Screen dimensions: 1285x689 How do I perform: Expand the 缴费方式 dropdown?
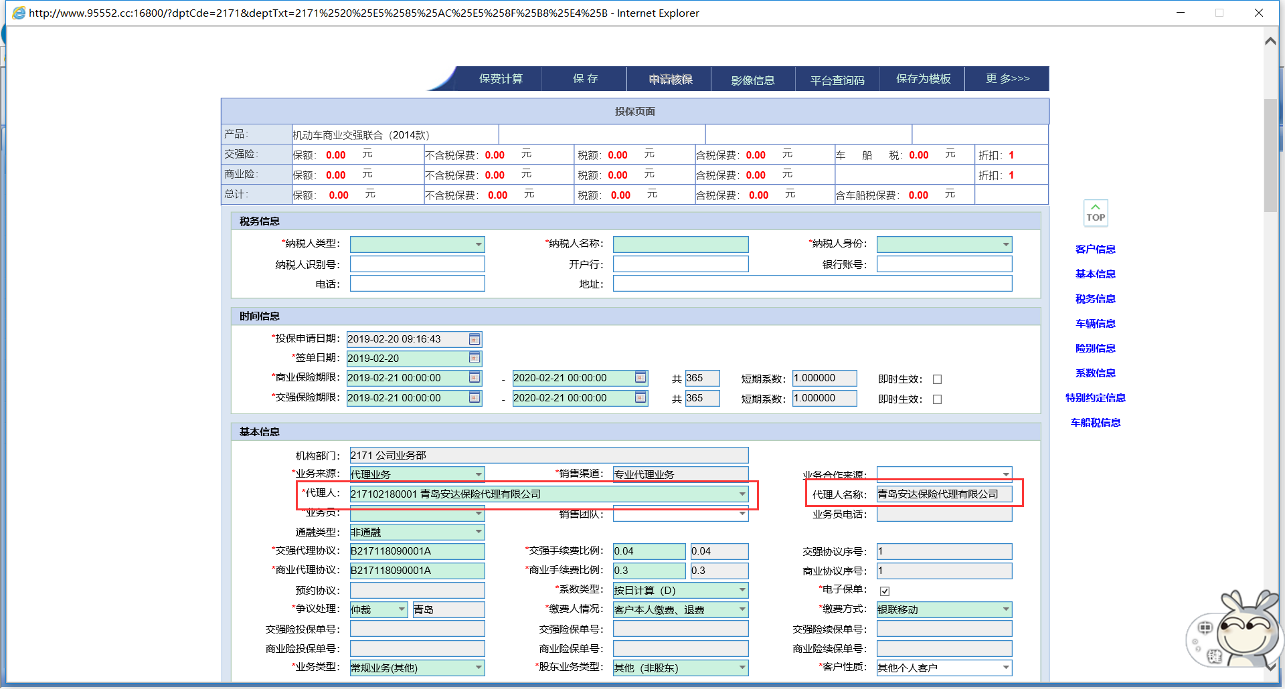point(1006,609)
